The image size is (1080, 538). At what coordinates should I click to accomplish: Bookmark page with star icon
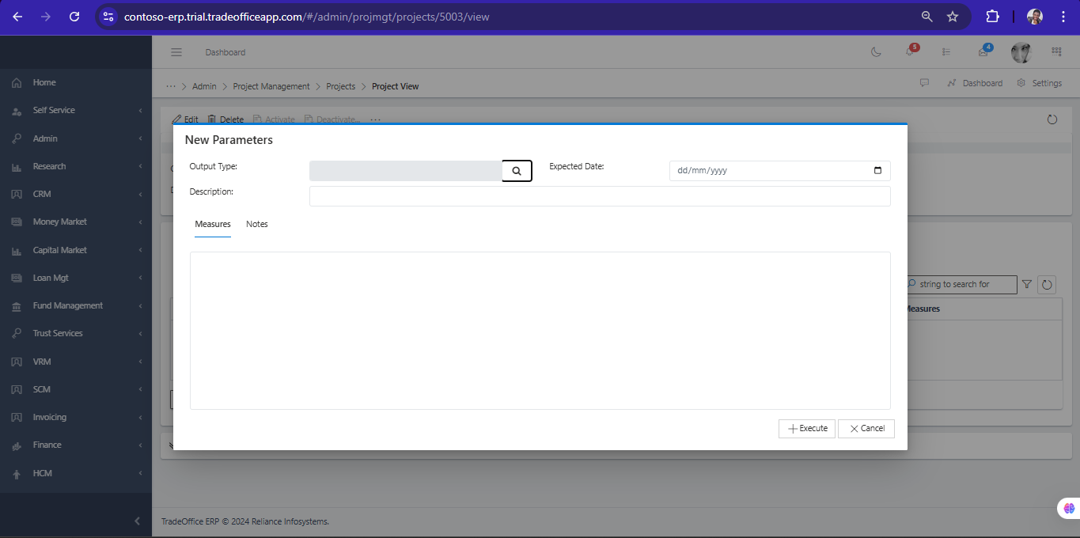tap(953, 17)
